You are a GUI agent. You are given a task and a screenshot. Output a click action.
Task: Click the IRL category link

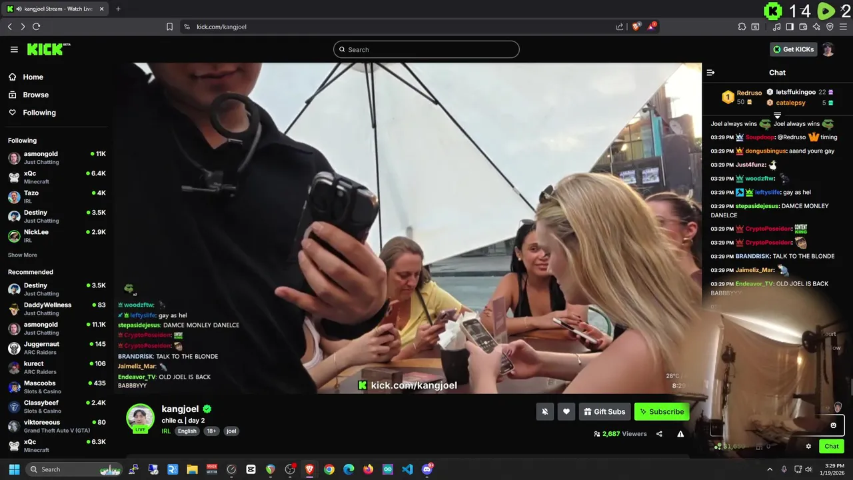(166, 431)
